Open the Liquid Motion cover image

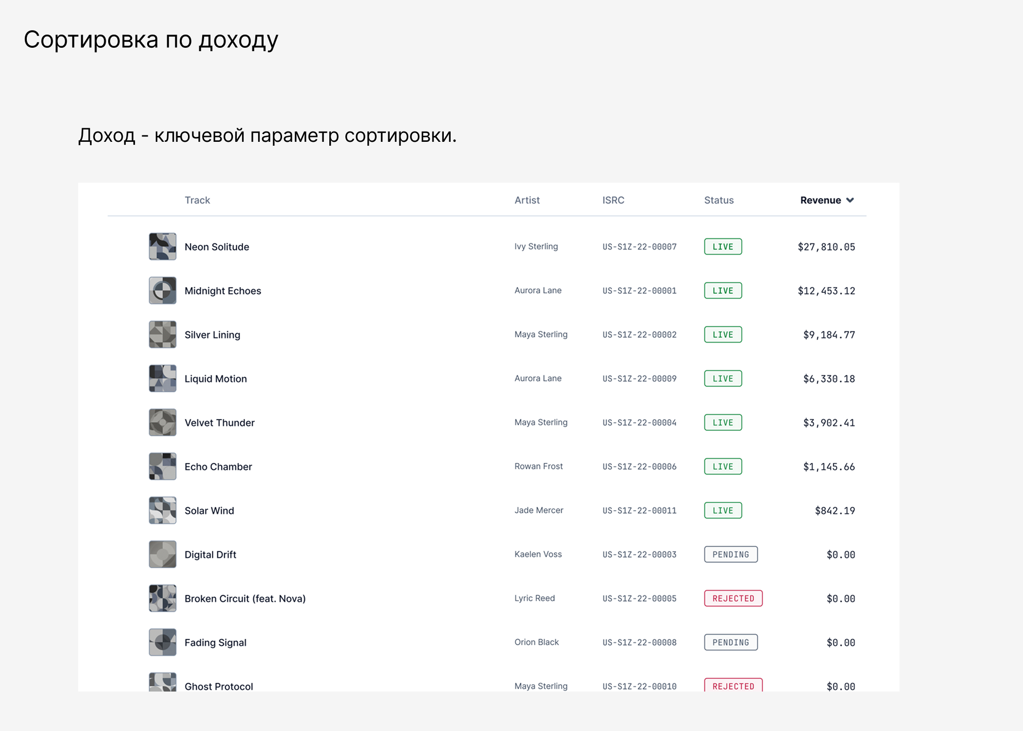(163, 378)
